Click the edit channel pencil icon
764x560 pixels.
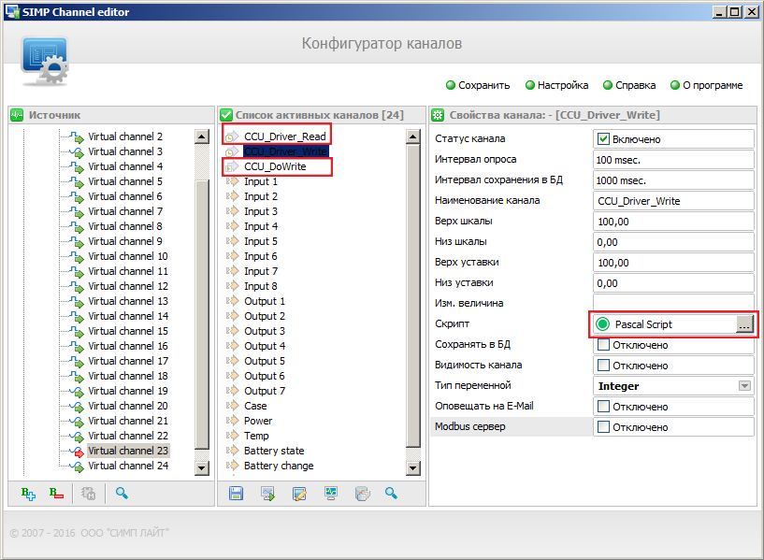coord(299,494)
